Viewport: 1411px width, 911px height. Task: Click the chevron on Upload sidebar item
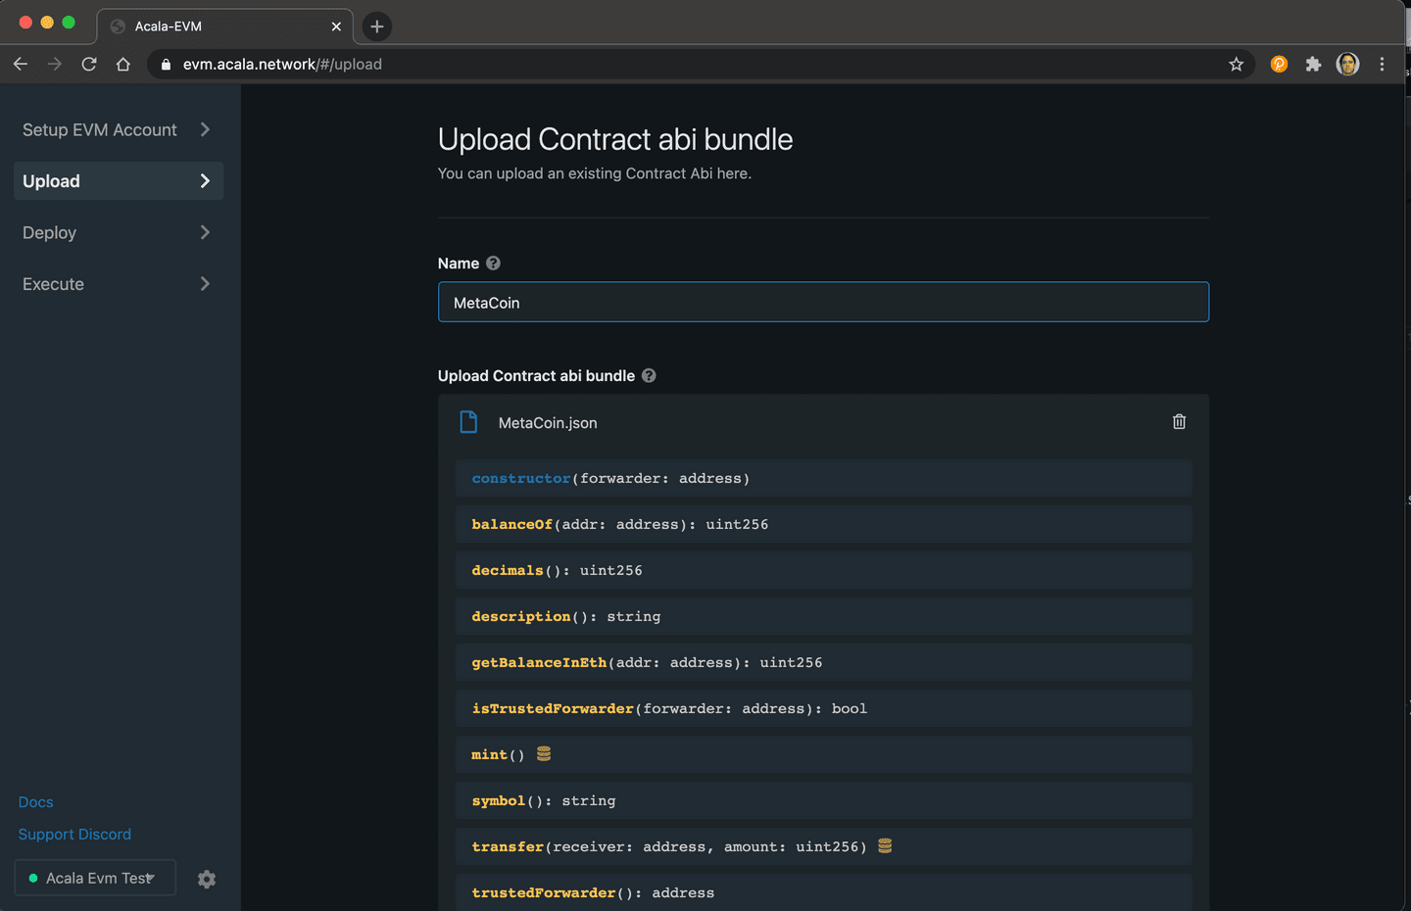pos(205,181)
